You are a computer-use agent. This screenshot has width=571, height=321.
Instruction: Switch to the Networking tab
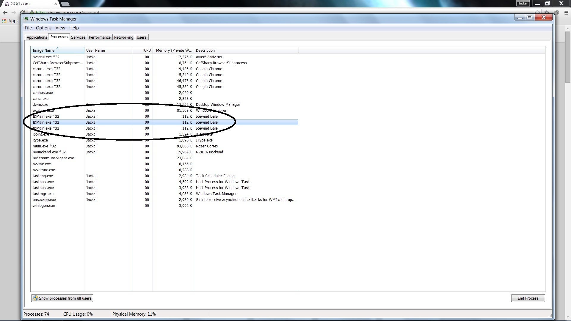pos(124,37)
